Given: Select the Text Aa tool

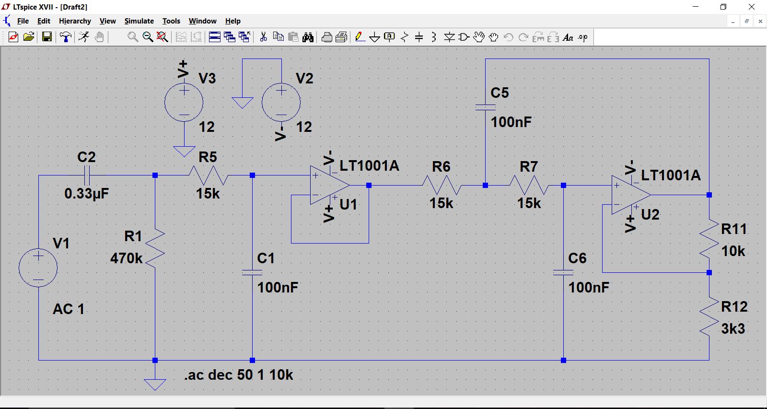Looking at the screenshot, I should [568, 37].
